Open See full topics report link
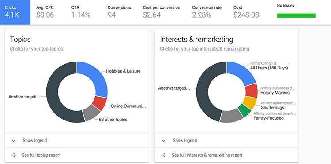The image size is (331, 164). (41, 155)
